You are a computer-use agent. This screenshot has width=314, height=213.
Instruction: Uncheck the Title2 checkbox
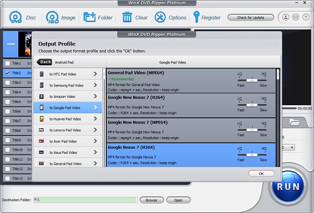(x=7, y=73)
